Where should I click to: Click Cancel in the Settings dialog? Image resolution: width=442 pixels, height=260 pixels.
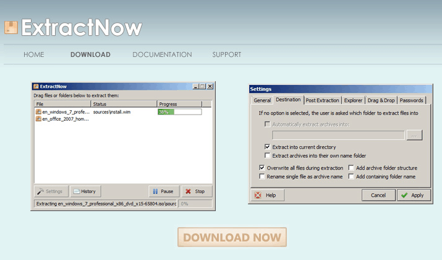[378, 195]
